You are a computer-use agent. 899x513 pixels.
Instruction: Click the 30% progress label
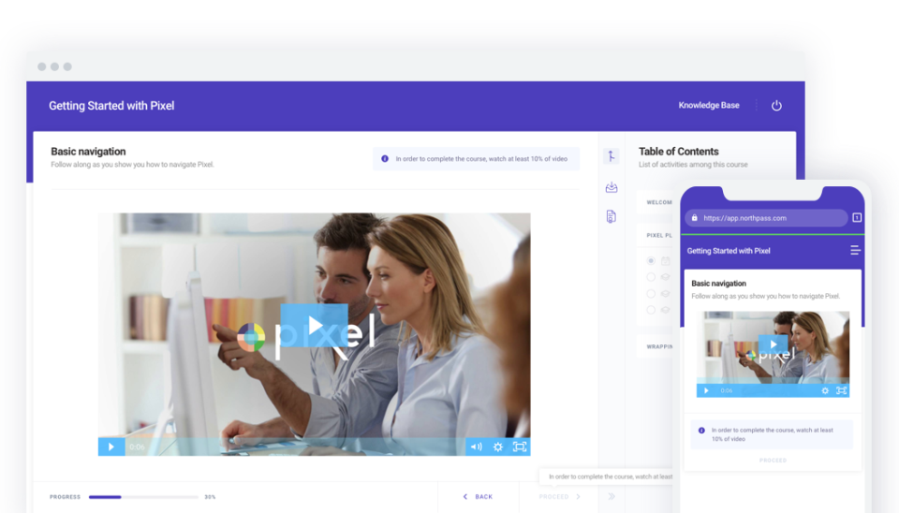point(210,497)
